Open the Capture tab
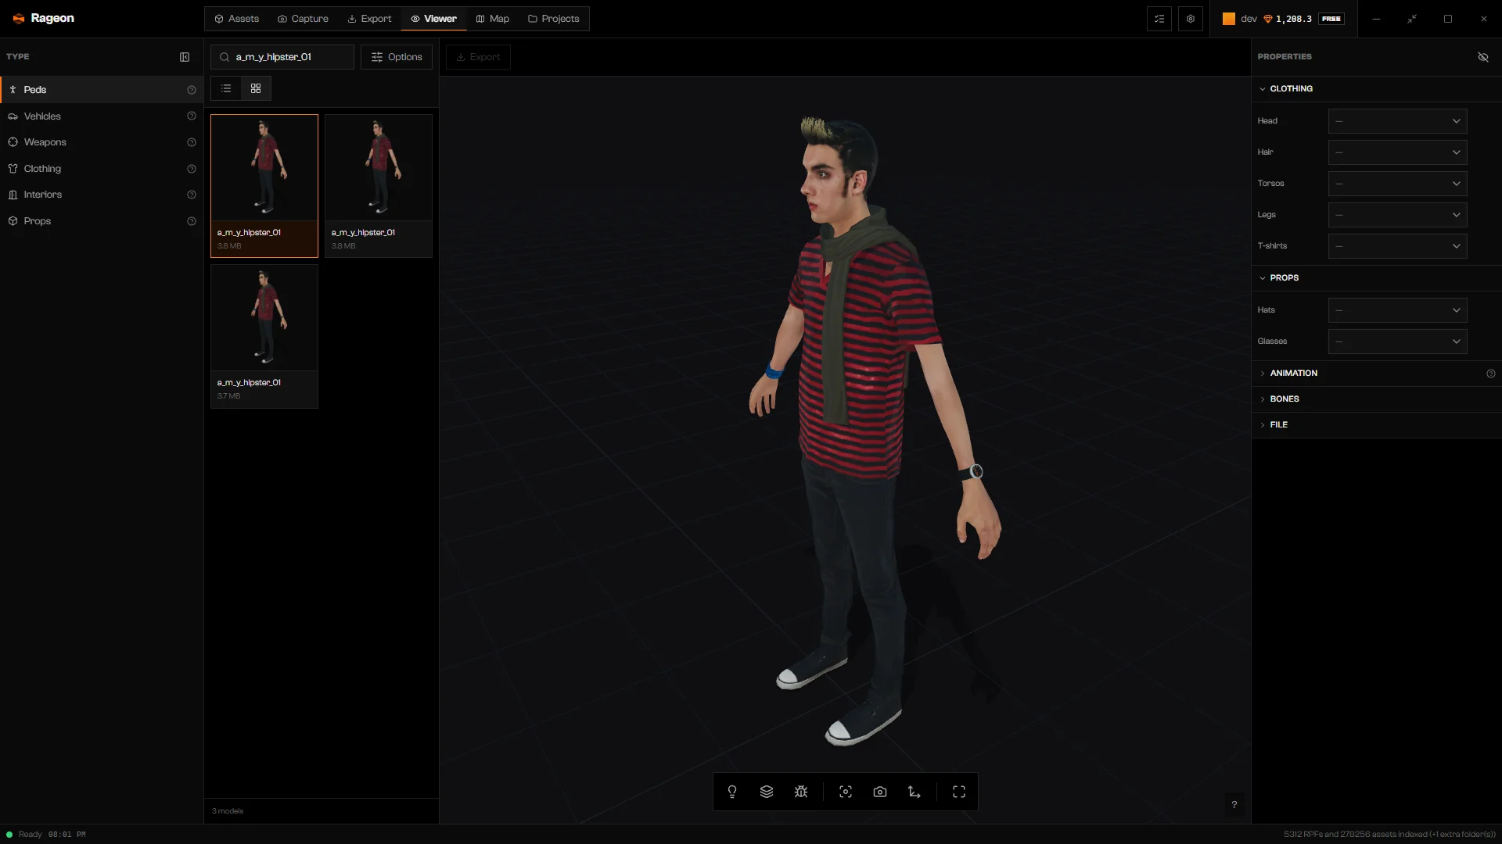Viewport: 1502px width, 844px height. tap(303, 19)
